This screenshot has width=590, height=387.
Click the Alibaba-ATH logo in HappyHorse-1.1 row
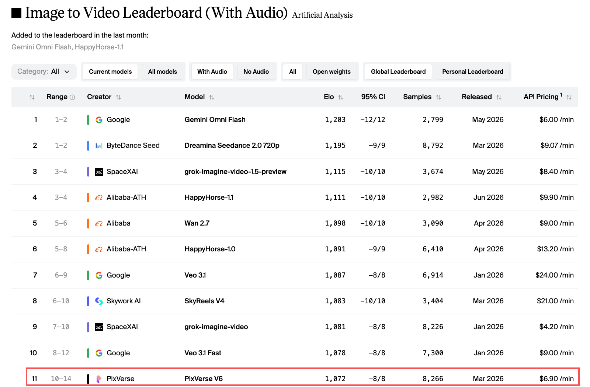tap(99, 198)
